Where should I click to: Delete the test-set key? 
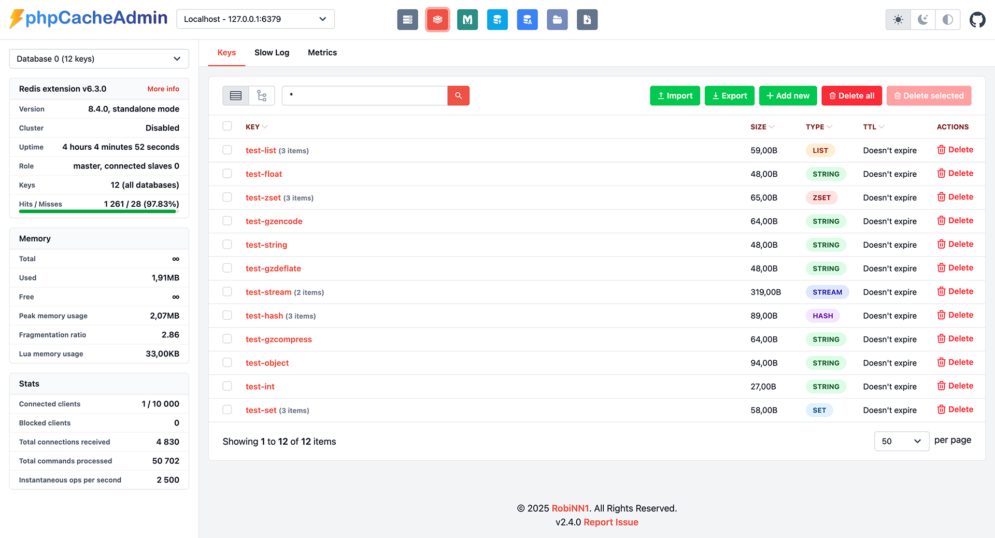955,409
